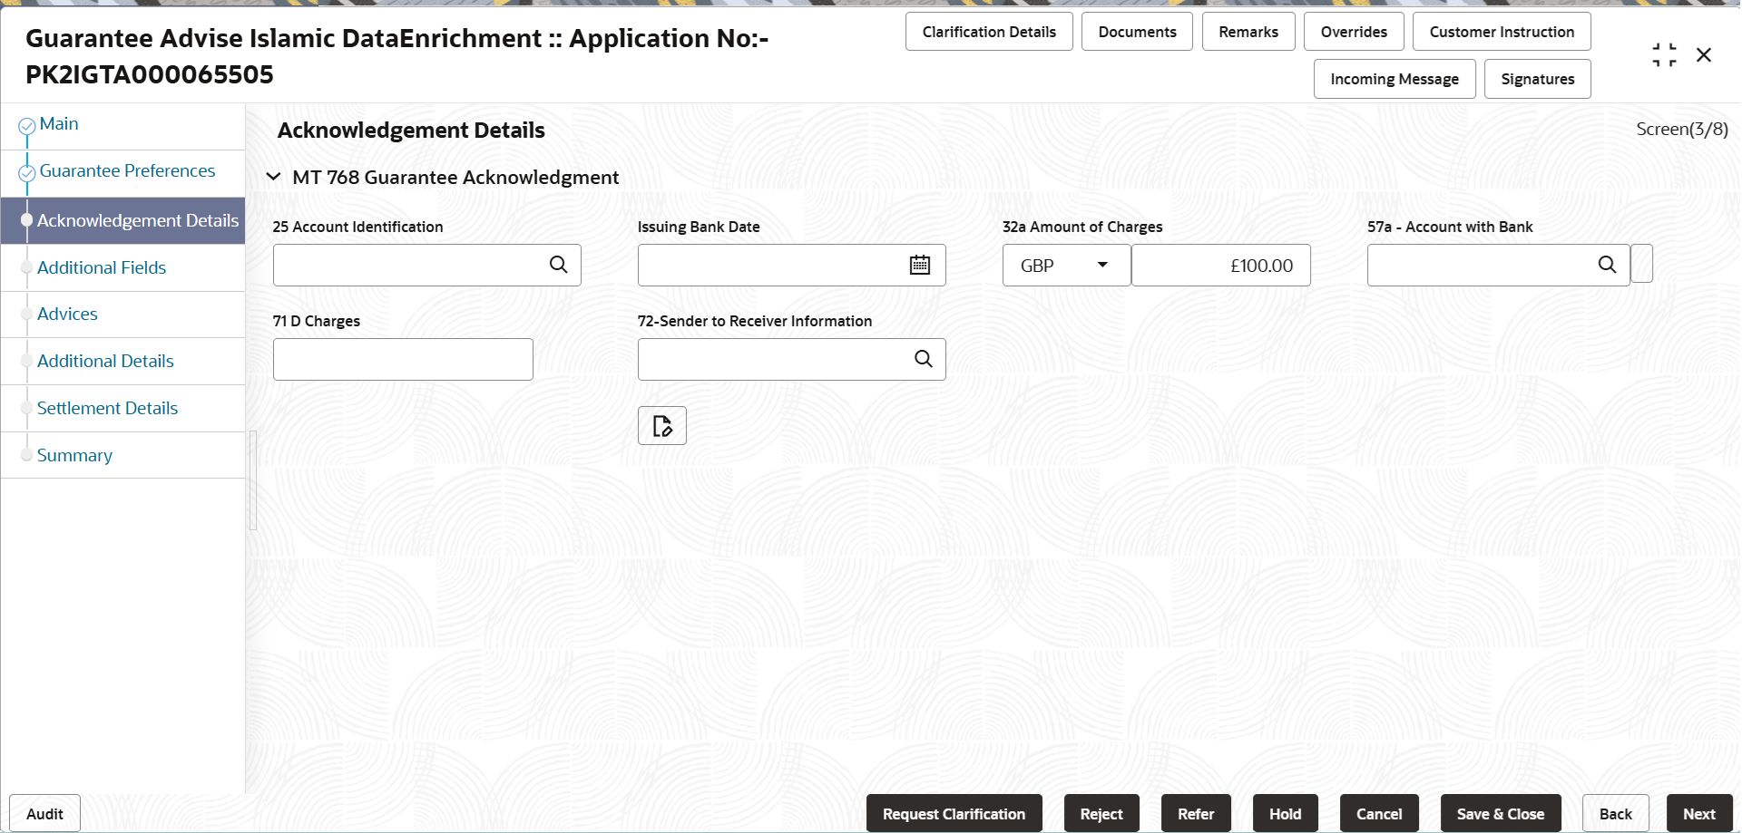The height and width of the screenshot is (833, 1742).
Task: Click the Incoming Message button
Action: coord(1395,79)
